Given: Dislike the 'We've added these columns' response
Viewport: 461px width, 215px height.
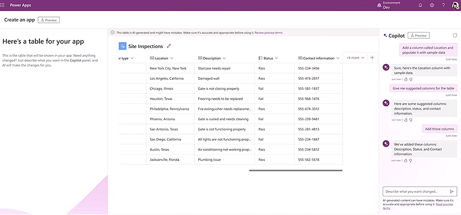Looking at the screenshot, I should pyautogui.click(x=411, y=160).
